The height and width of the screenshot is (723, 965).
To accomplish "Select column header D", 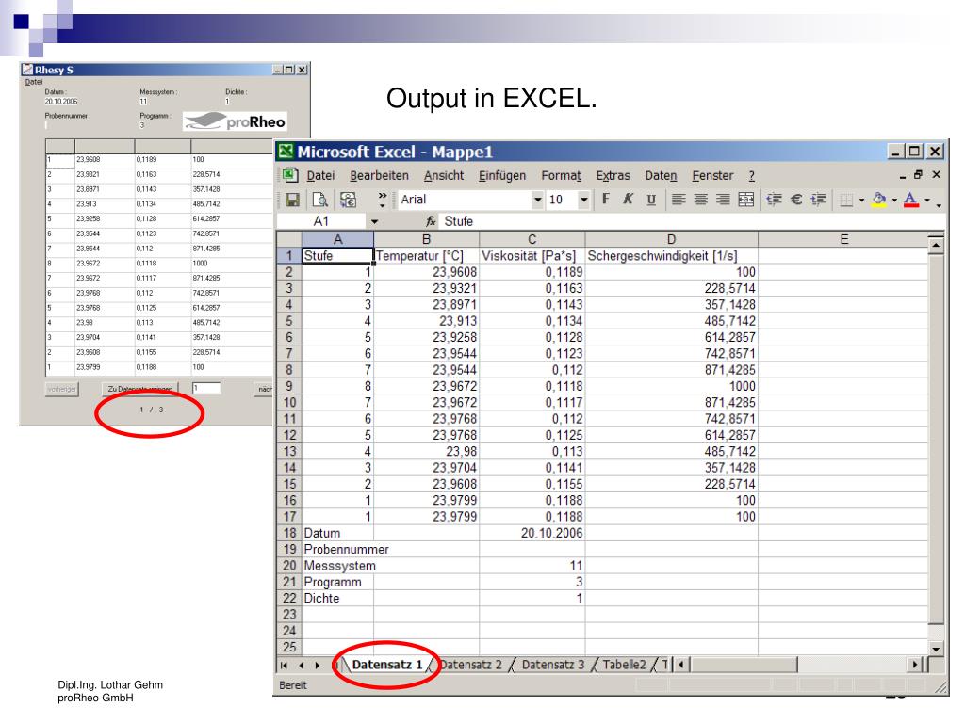I will pos(671,239).
